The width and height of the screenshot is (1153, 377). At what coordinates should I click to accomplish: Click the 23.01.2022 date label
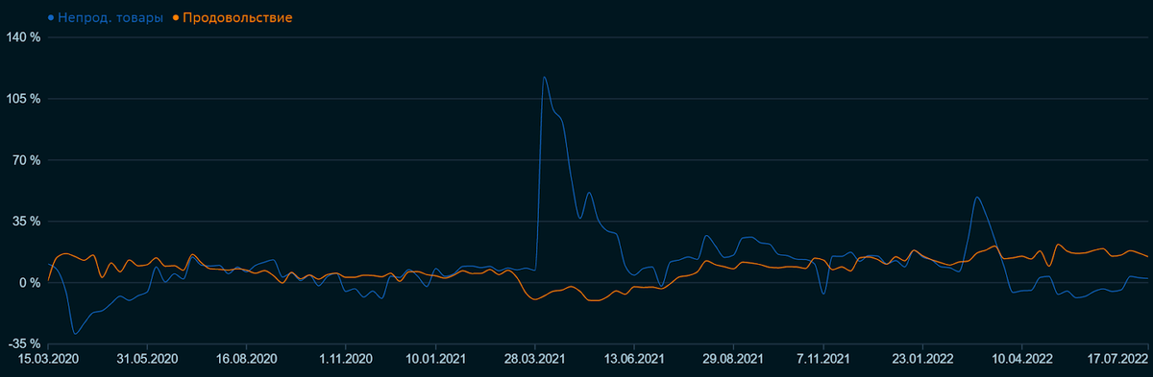(x=922, y=359)
